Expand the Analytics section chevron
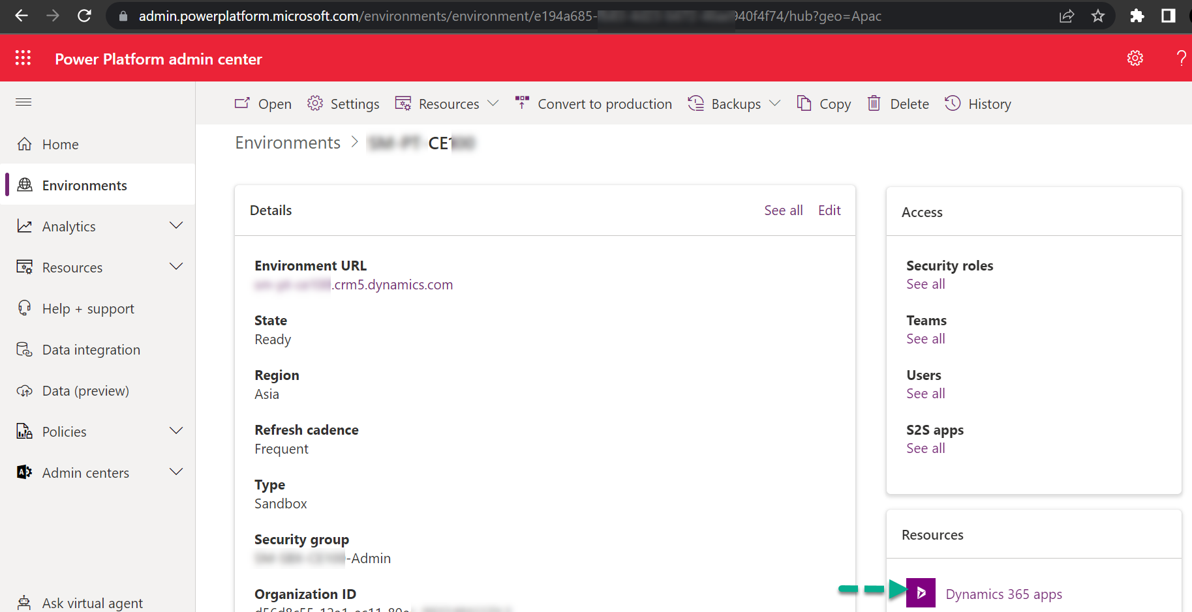 [x=176, y=226]
